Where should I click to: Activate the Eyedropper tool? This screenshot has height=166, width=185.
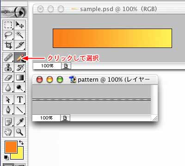20,122
